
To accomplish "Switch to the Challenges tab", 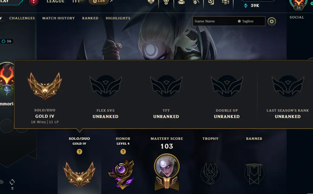I will click(x=22, y=18).
